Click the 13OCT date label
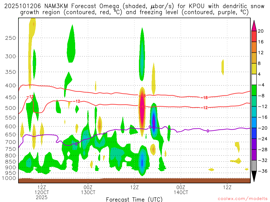 [88, 192]
